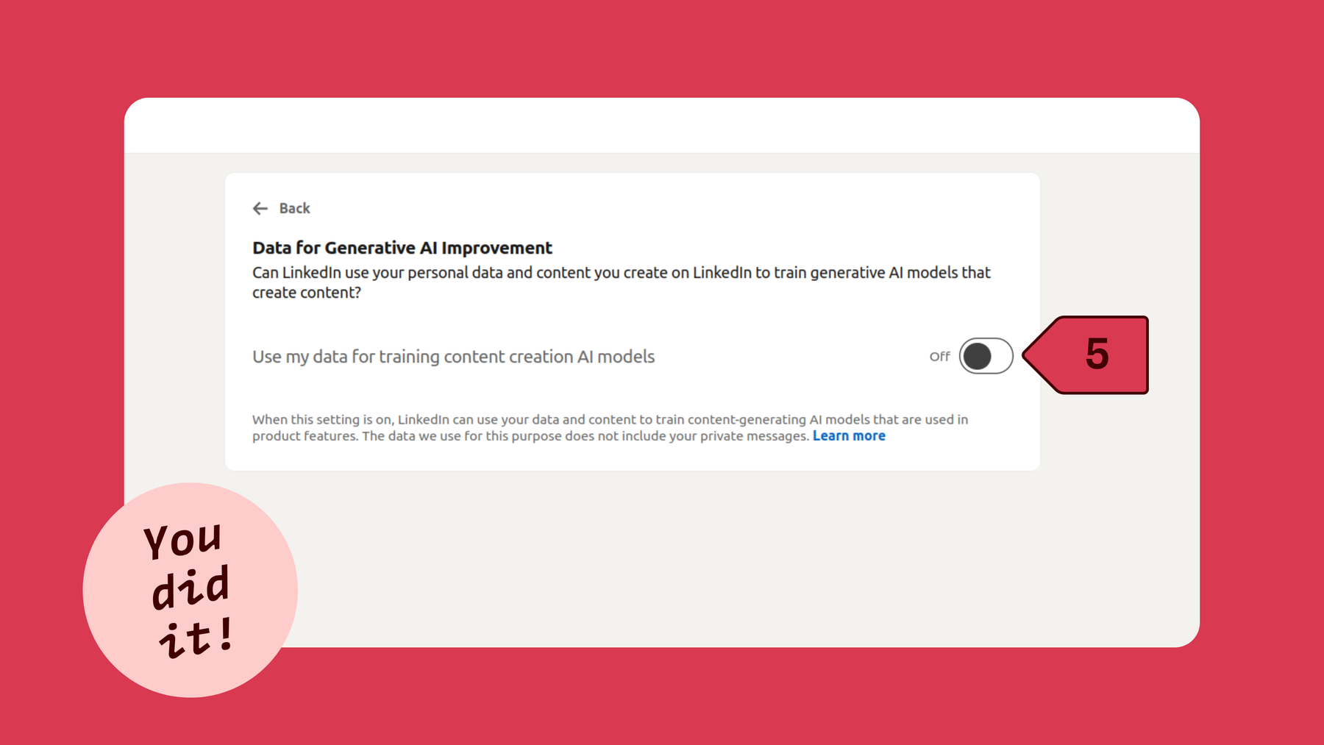
Task: Click the "Off" status label
Action: [939, 357]
